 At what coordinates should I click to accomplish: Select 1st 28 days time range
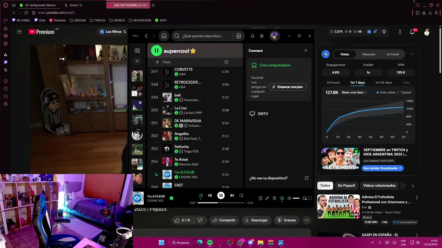click(384, 83)
